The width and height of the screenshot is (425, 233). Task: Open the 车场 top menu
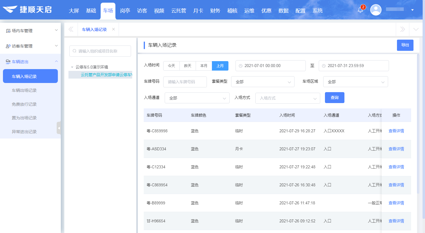pyautogui.click(x=108, y=11)
